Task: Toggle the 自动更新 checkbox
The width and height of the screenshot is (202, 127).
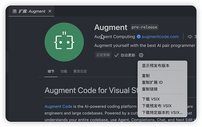Action: [117, 55]
